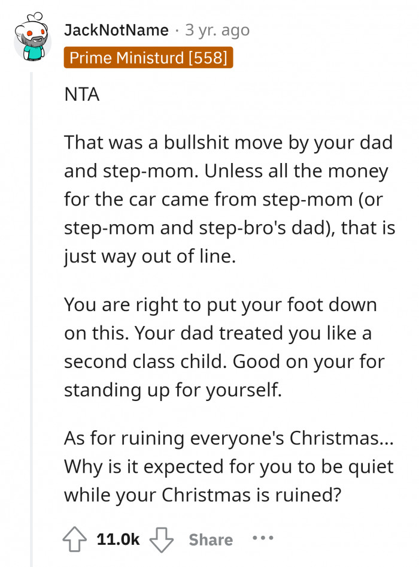This screenshot has width=419, height=567.
Task: Click the paragraph starting "You are right"
Action: pyautogui.click(x=220, y=348)
